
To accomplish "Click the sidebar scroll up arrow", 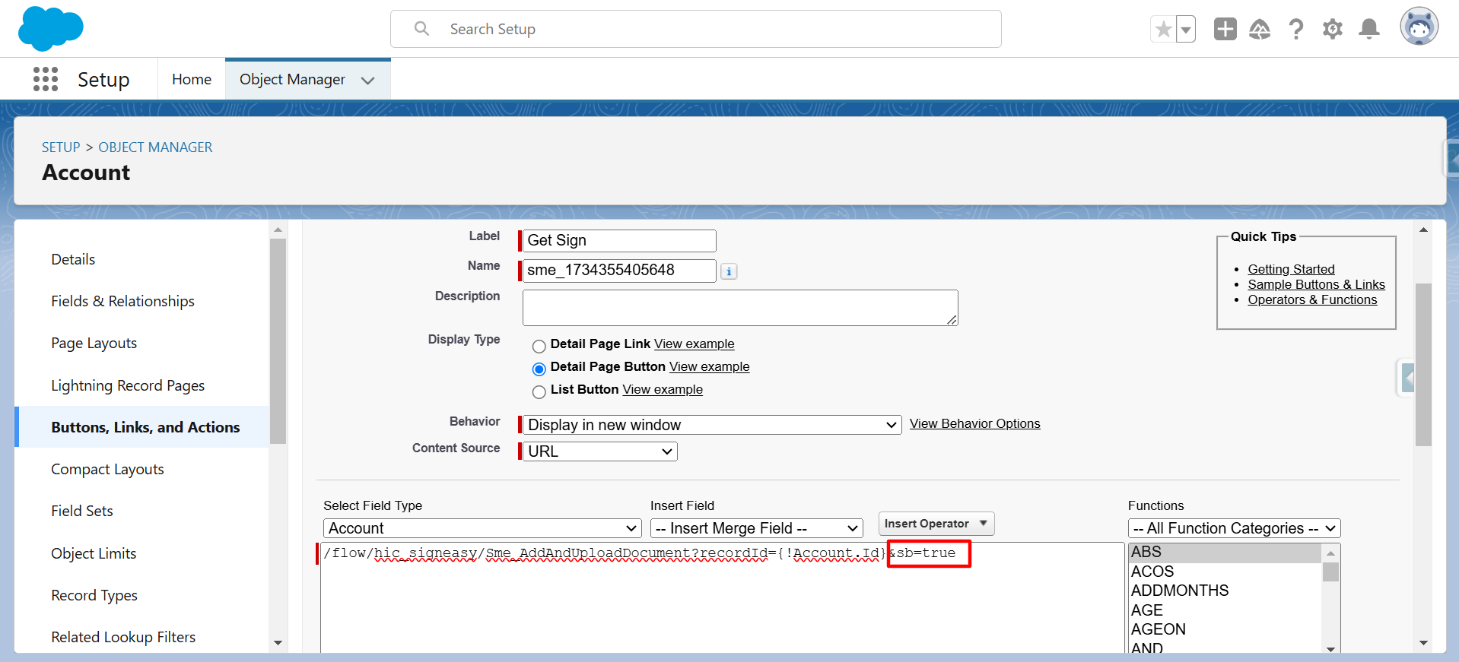I will [x=278, y=230].
